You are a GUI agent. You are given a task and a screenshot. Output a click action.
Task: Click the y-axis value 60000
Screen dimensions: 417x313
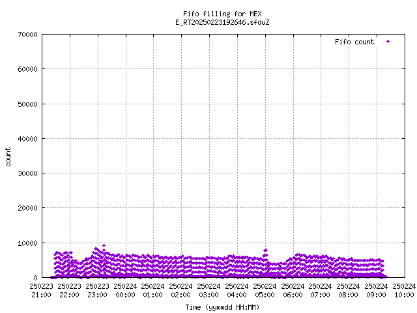[x=27, y=69]
